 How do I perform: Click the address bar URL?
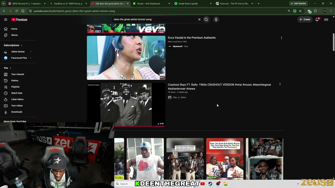point(74,11)
